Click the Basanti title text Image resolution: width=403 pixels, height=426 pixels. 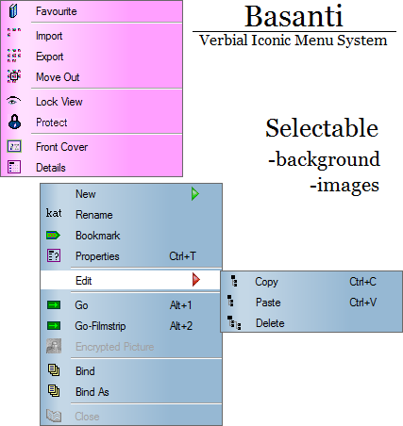pyautogui.click(x=294, y=16)
